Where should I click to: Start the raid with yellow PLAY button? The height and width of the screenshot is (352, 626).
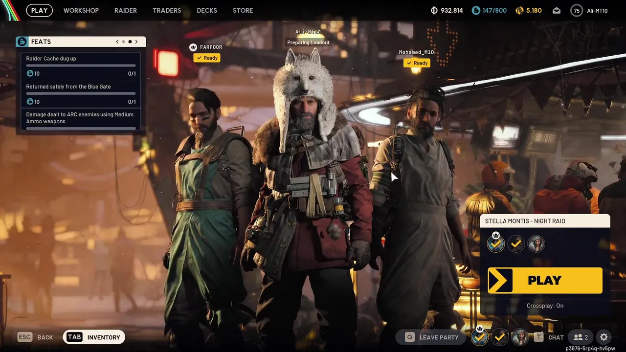pos(545,280)
